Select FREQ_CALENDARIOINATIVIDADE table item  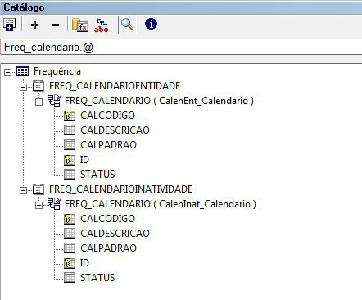pos(120,189)
